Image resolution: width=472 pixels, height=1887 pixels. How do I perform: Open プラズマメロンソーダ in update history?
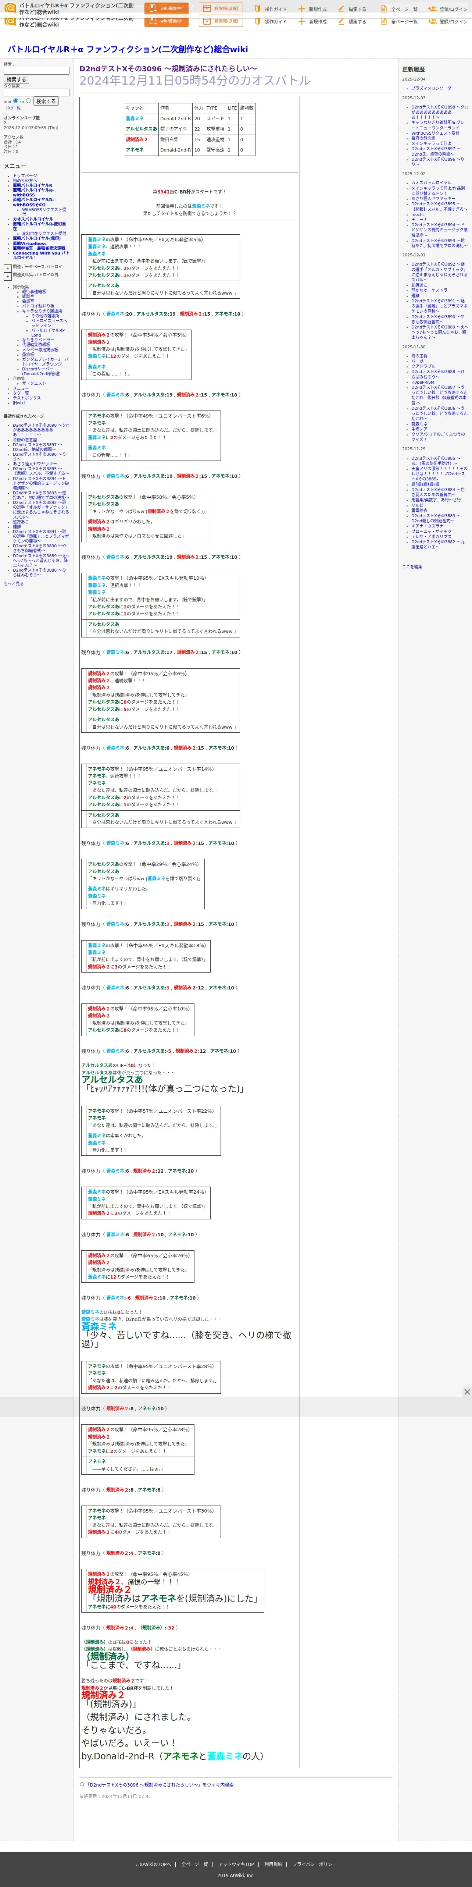click(431, 88)
